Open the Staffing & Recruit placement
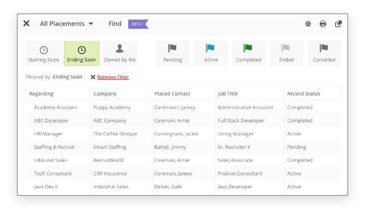Viewport: 365px width, 216px height. click(54, 147)
